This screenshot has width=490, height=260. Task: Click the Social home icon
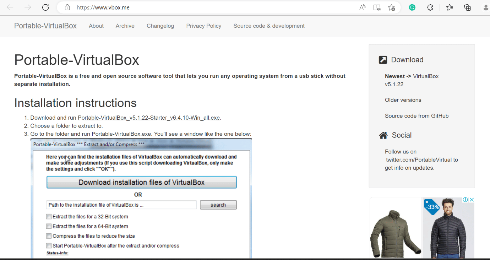coord(383,135)
